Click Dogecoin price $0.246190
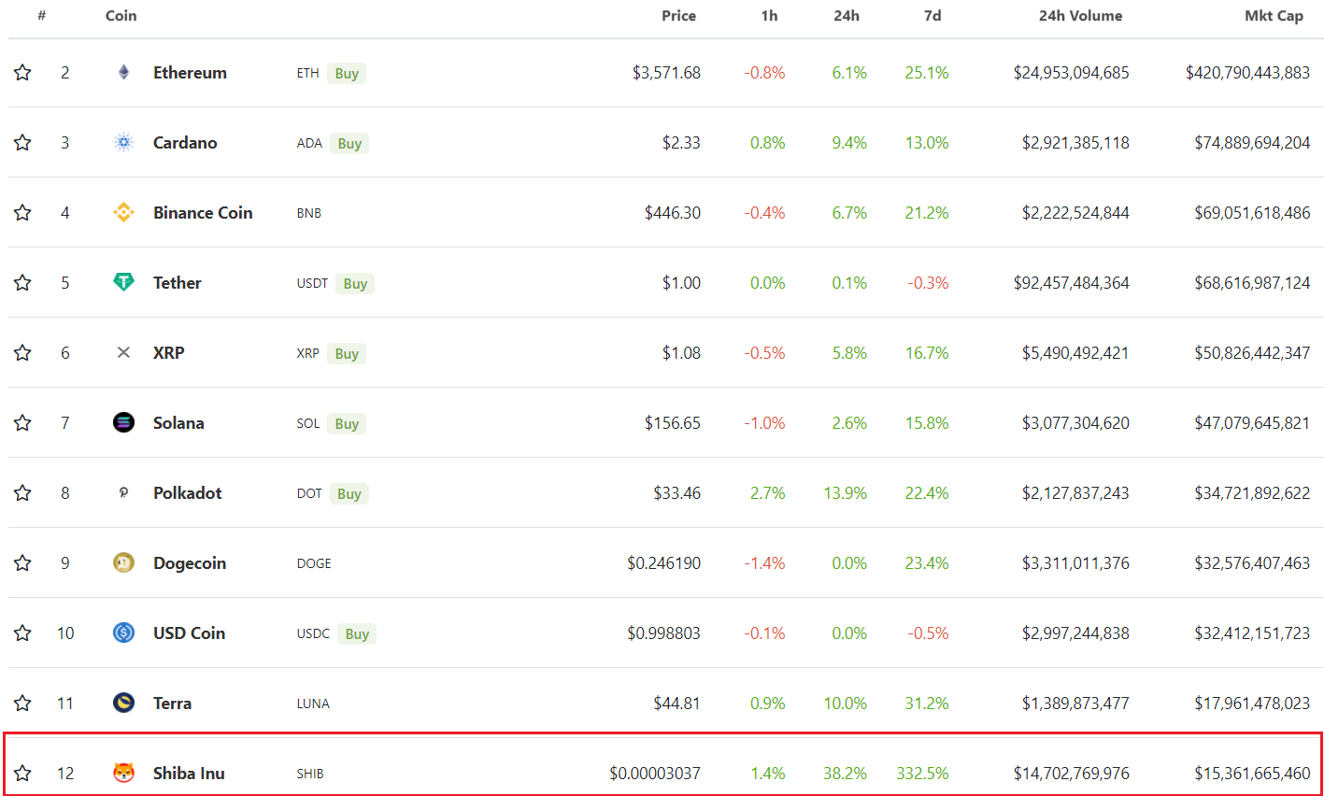This screenshot has height=796, width=1324. [x=663, y=563]
